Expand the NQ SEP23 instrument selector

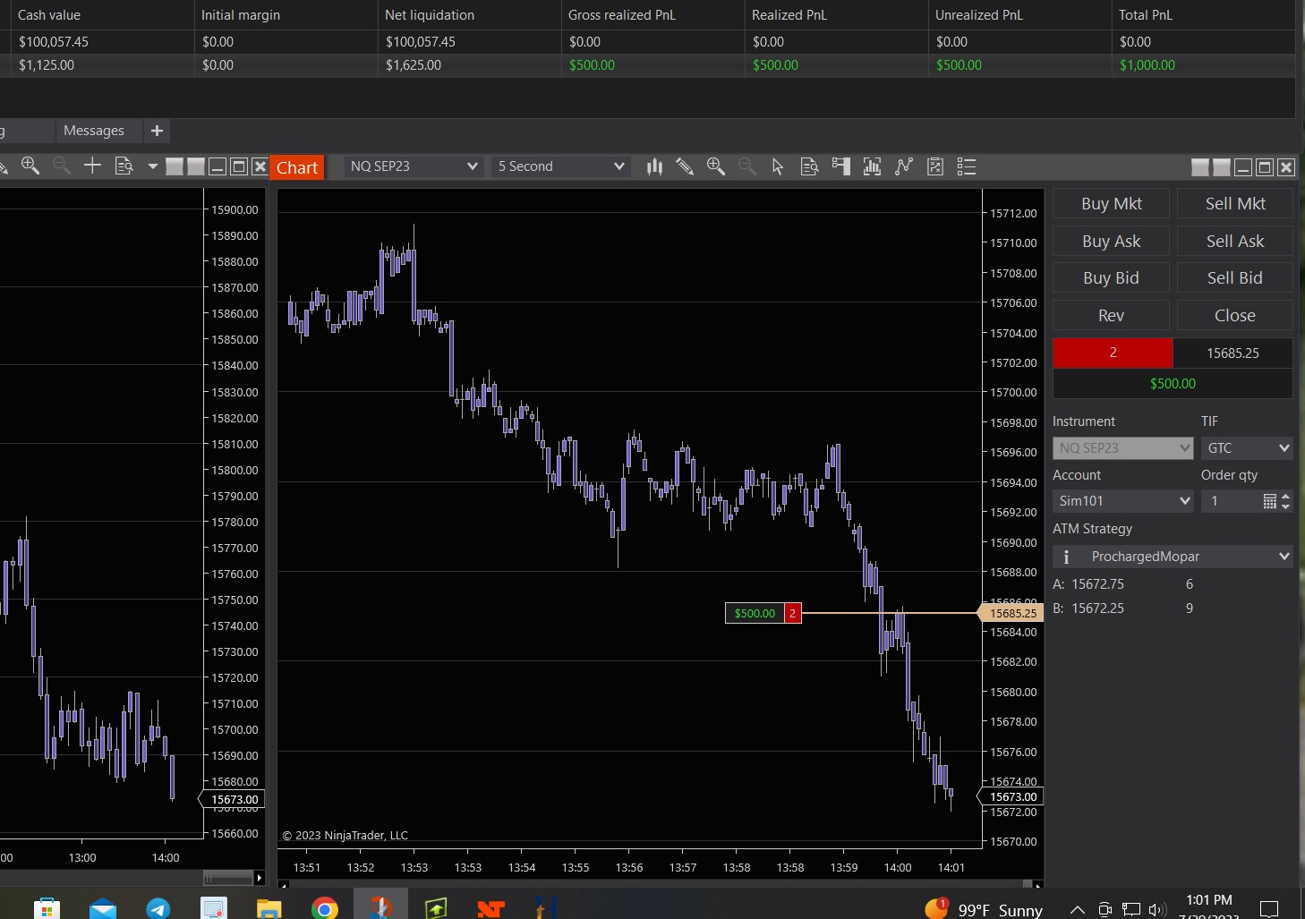click(x=414, y=166)
